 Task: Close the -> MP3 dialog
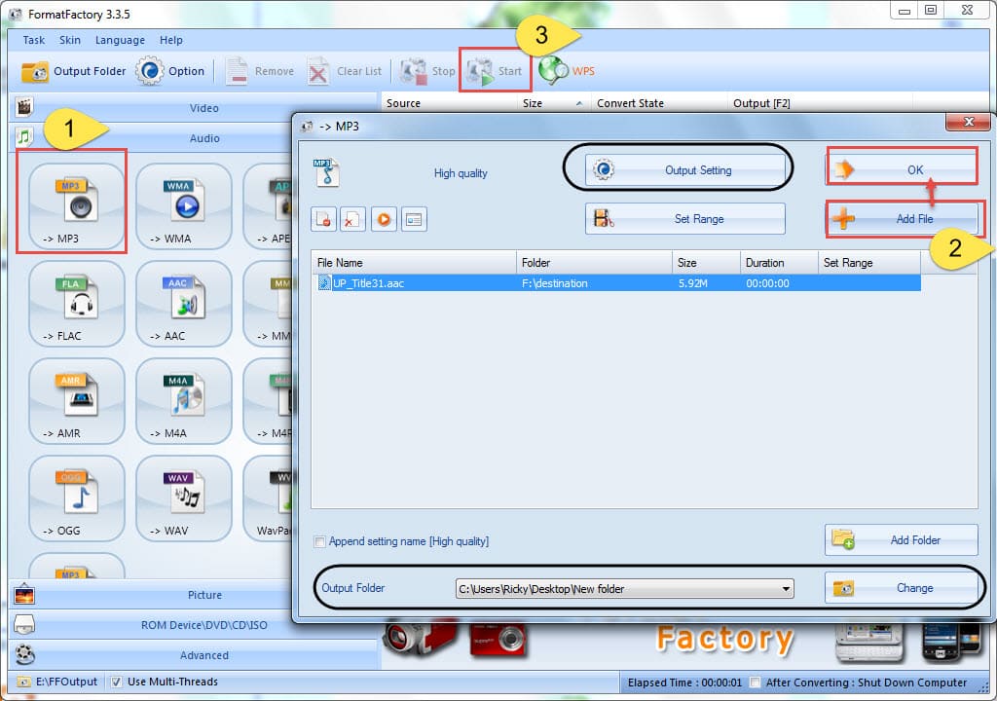point(968,122)
